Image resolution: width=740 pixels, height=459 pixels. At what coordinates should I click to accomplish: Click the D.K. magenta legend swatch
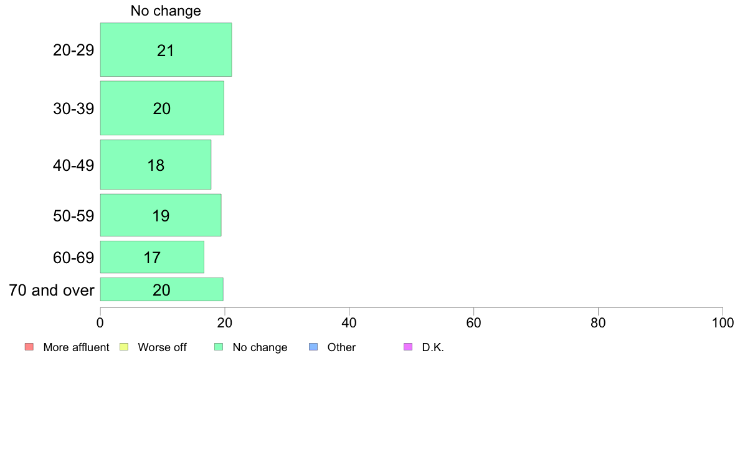(408, 347)
